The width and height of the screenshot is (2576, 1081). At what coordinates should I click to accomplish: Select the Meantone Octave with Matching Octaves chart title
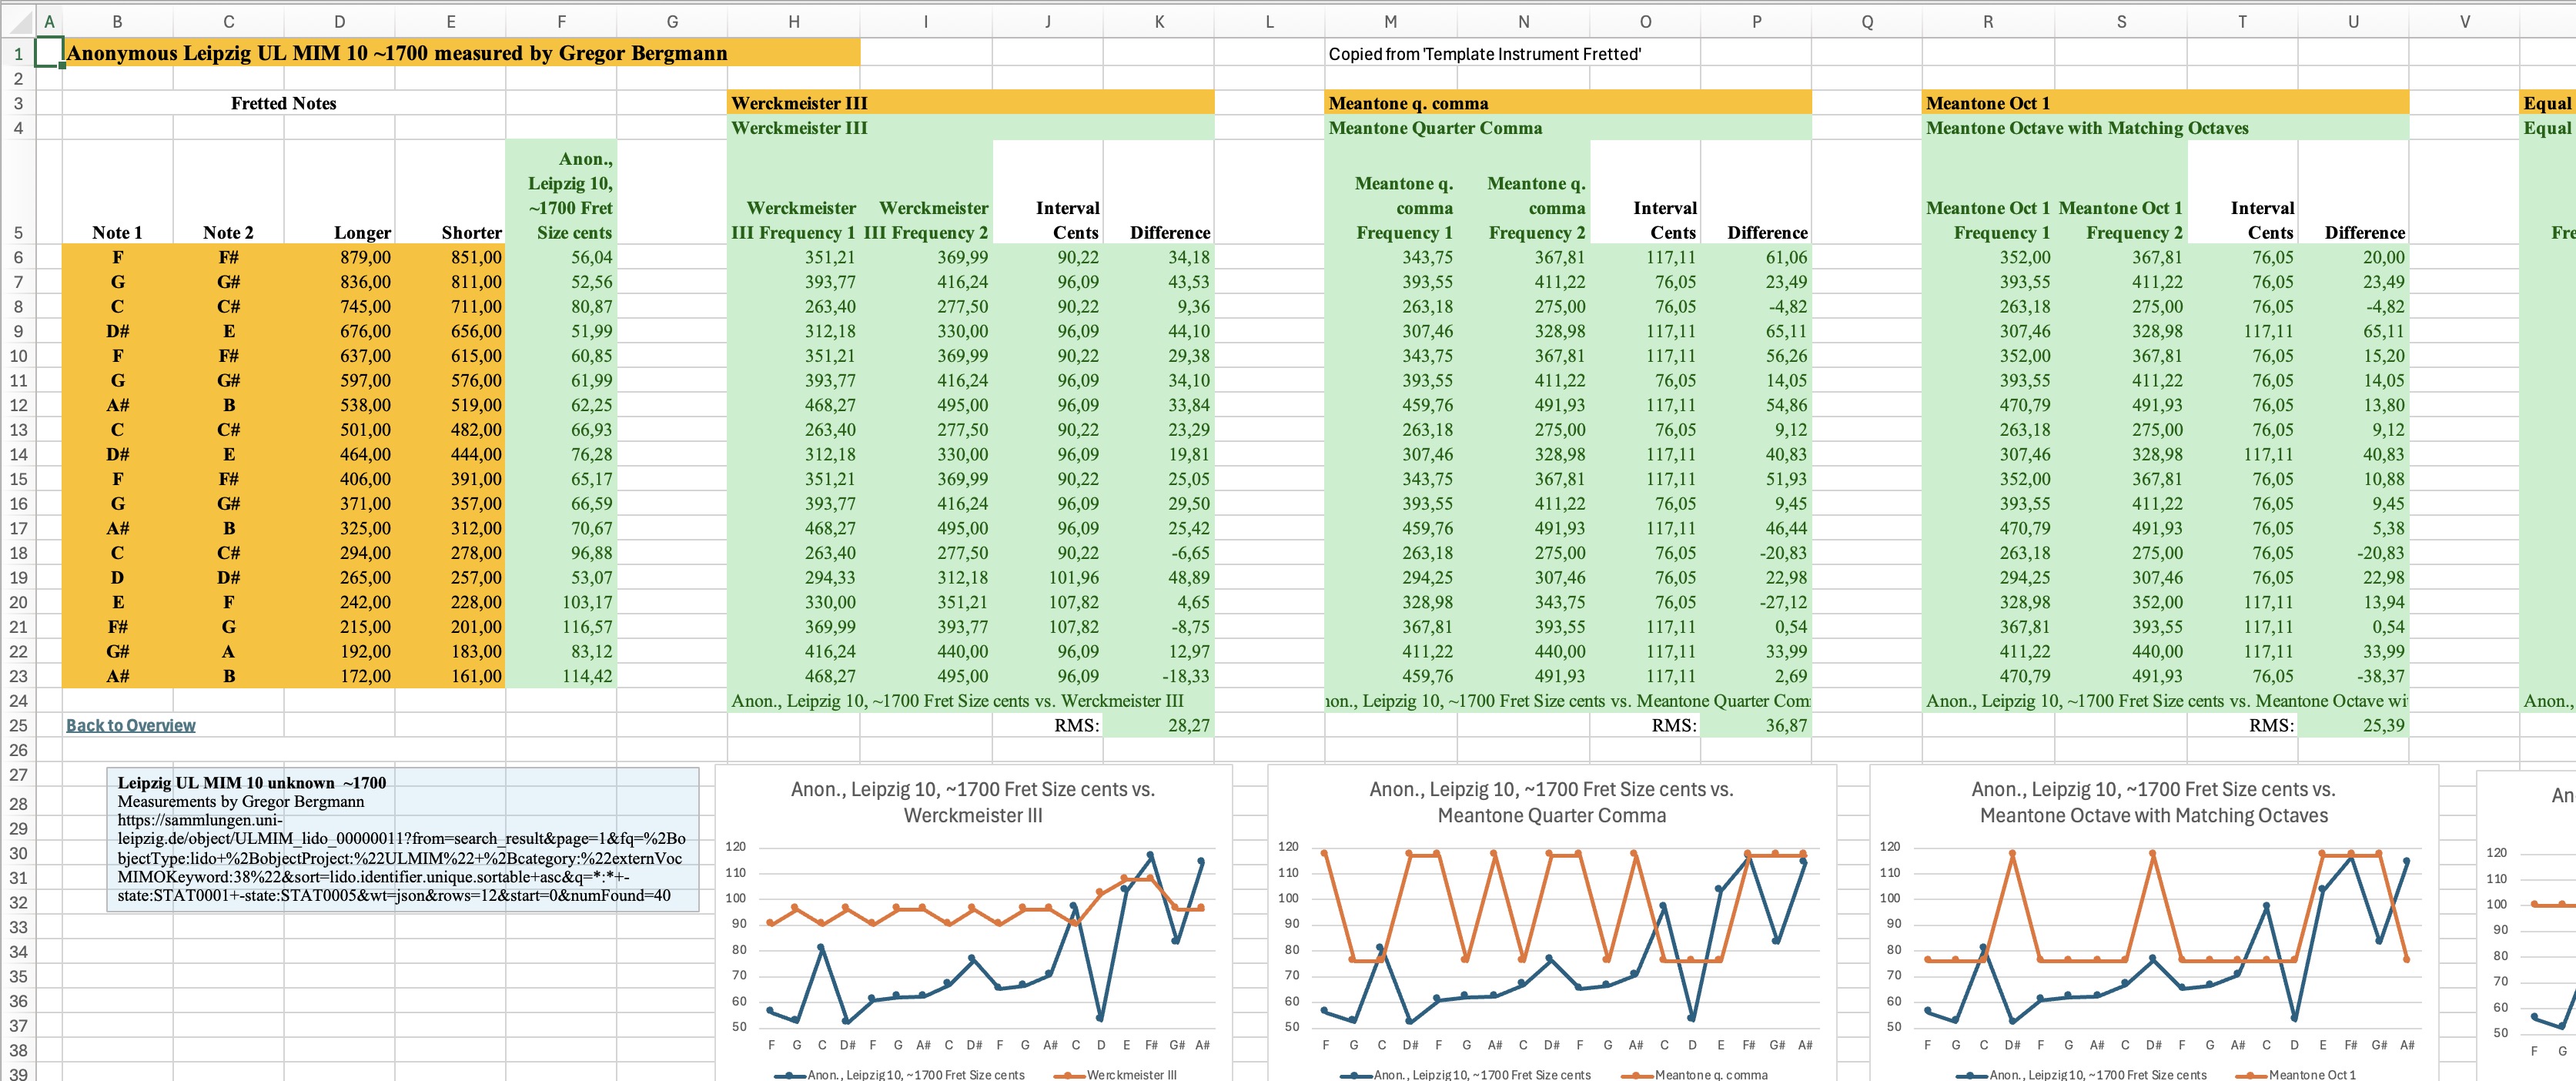coord(2153,802)
